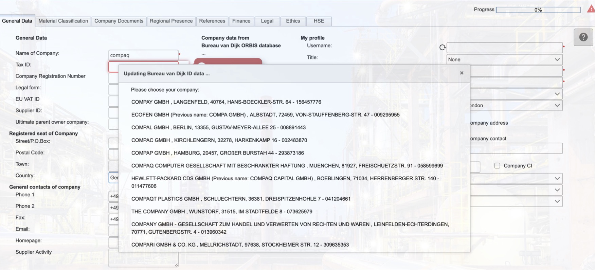
Task: Choose COMPAQT PLASTICS GMBH entry
Action: click(241, 199)
